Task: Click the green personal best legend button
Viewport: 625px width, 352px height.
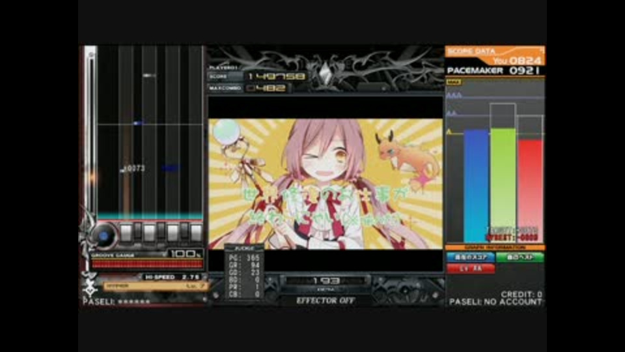Action: (520, 257)
